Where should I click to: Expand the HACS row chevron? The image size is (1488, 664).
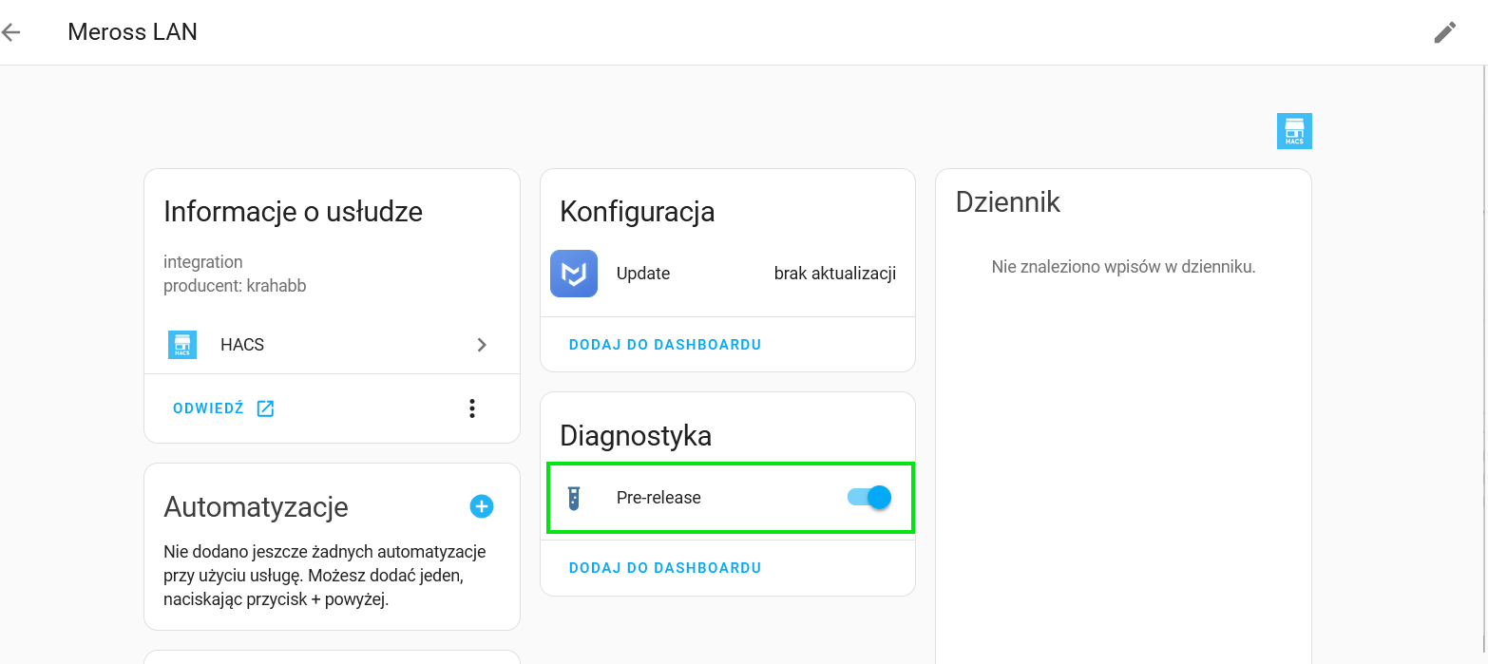(x=482, y=345)
